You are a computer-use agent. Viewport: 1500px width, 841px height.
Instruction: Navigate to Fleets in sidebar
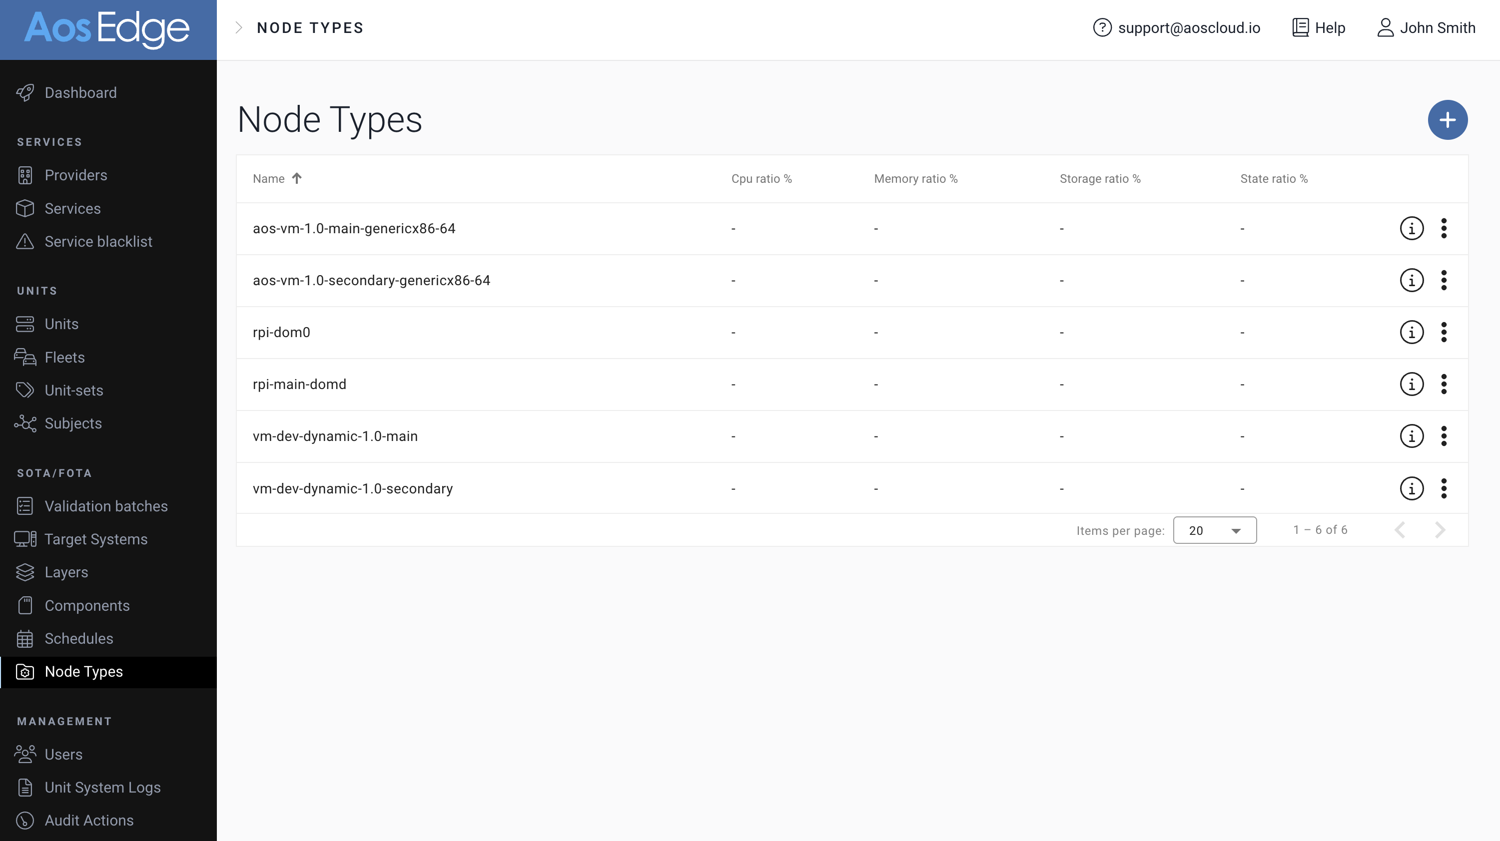coord(64,358)
